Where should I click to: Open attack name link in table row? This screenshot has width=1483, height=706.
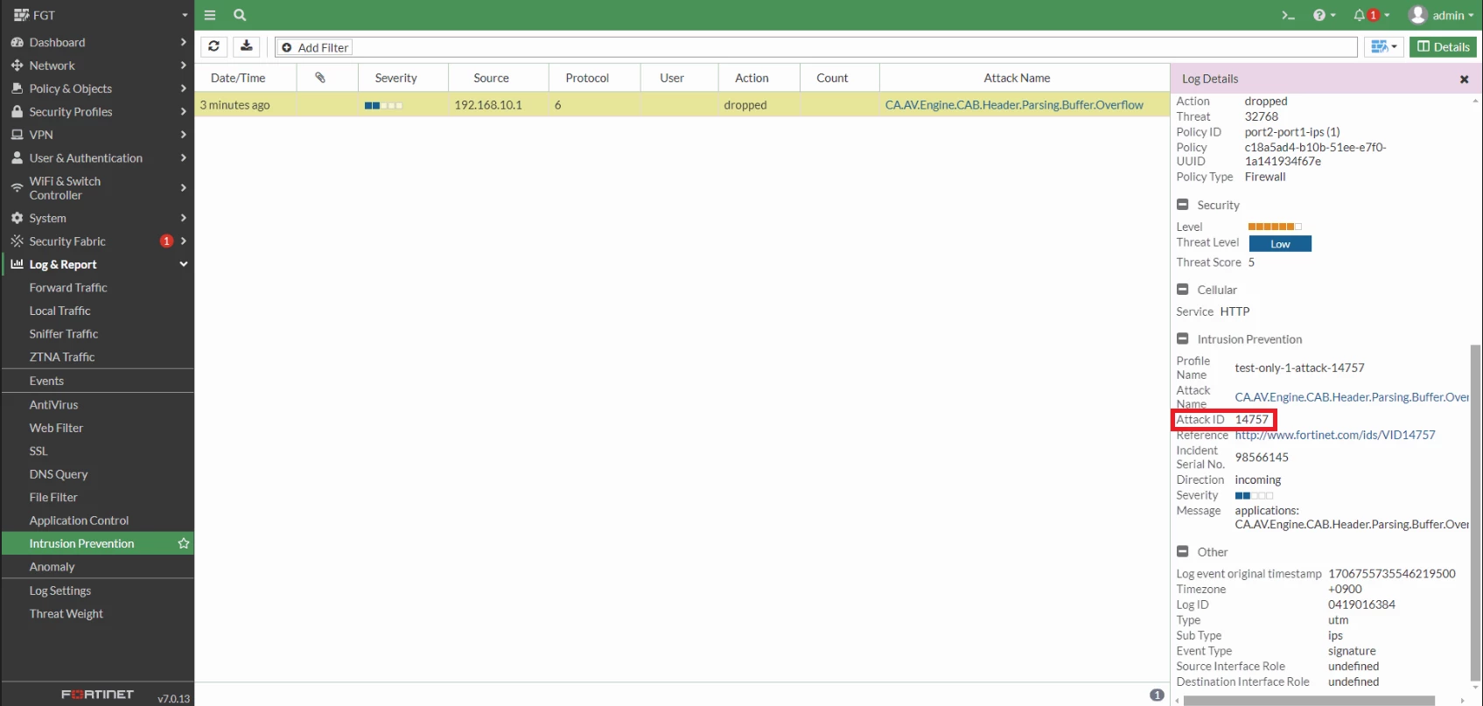(x=1014, y=105)
